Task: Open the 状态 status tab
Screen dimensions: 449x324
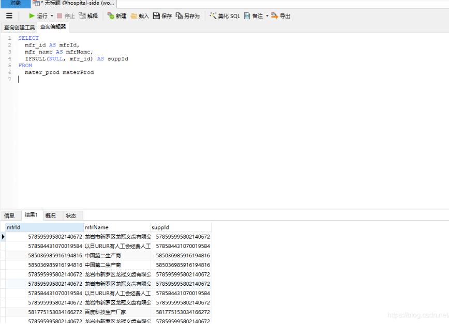Action: [x=71, y=215]
